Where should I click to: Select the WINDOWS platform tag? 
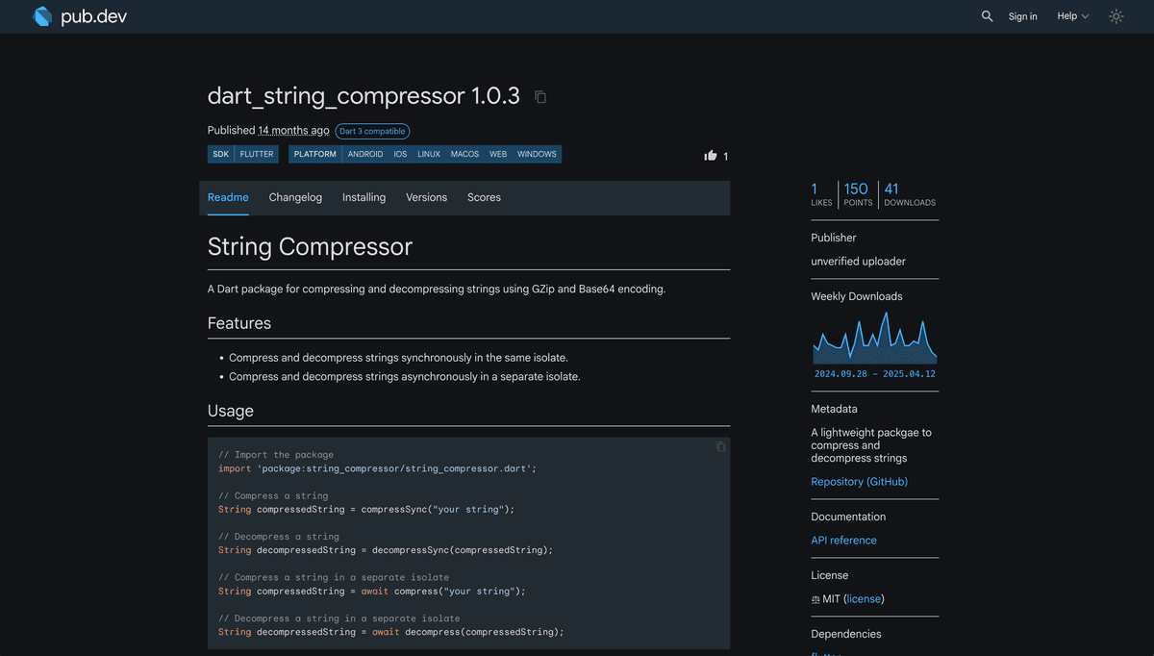pyautogui.click(x=537, y=154)
